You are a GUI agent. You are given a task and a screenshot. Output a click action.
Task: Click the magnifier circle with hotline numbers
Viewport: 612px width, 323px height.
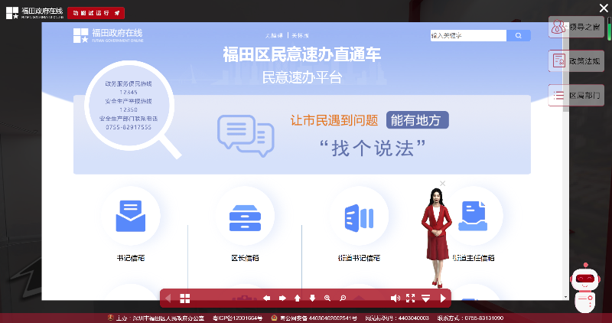pyautogui.click(x=129, y=106)
